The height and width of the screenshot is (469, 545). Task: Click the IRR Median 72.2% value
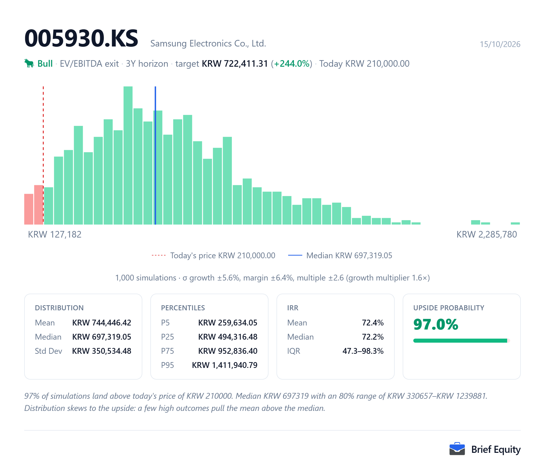373,337
